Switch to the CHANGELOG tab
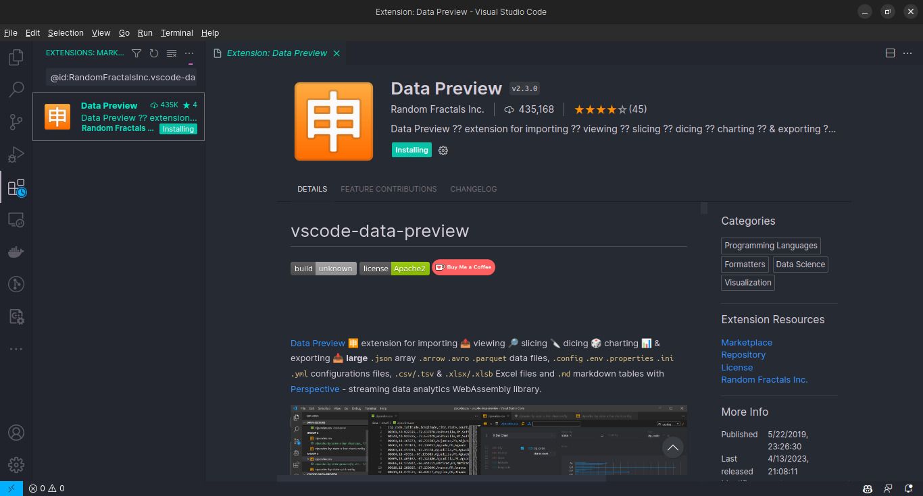 tap(473, 189)
